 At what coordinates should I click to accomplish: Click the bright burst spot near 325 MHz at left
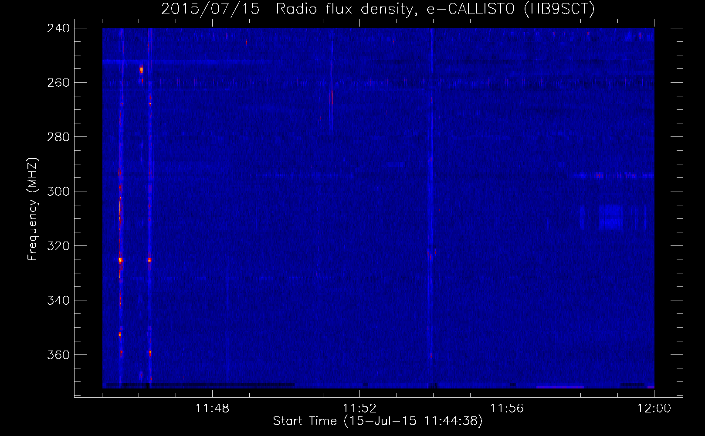click(120, 259)
